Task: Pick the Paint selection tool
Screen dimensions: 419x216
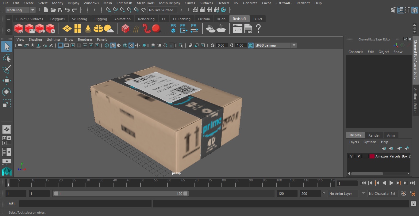Action: pyautogui.click(x=7, y=69)
